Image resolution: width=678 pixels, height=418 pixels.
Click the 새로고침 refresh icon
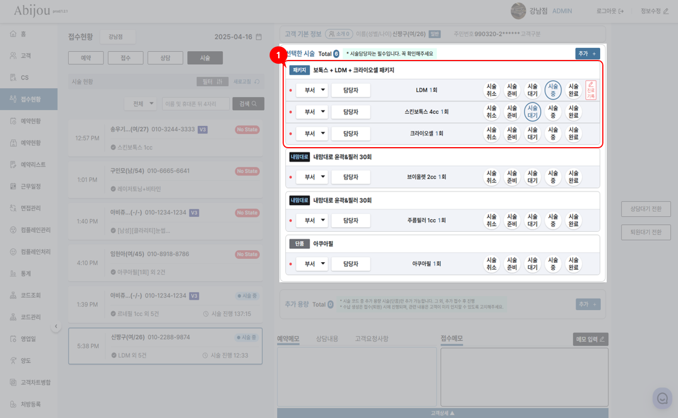[256, 82]
